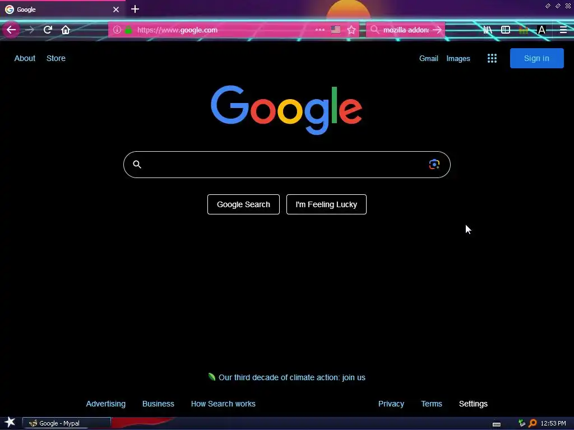
Task: Open the star Start button on taskbar
Action: pos(10,423)
